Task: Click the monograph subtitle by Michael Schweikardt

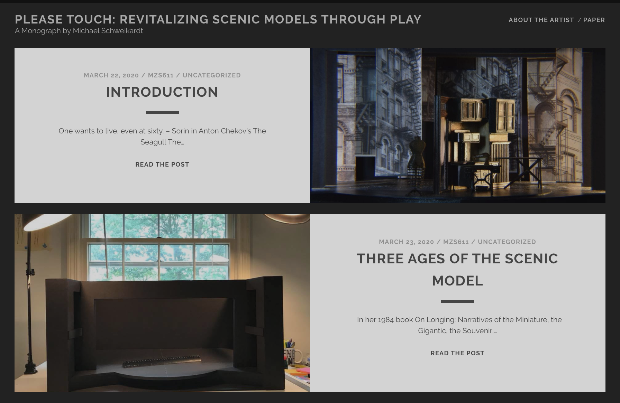Action: [x=79, y=31]
